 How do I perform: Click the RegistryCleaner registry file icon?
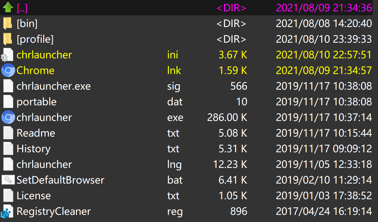pos(8,211)
